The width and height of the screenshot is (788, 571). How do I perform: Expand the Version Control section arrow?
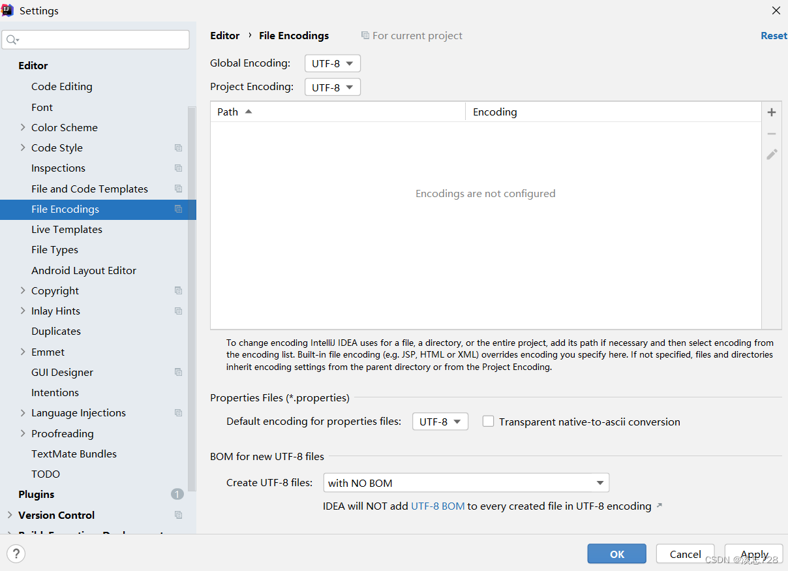pos(10,515)
